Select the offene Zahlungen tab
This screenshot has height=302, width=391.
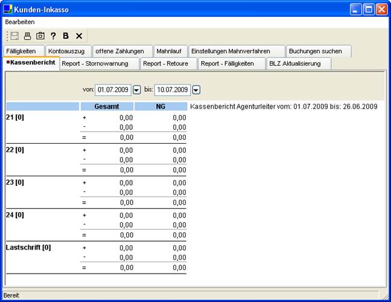[119, 51]
